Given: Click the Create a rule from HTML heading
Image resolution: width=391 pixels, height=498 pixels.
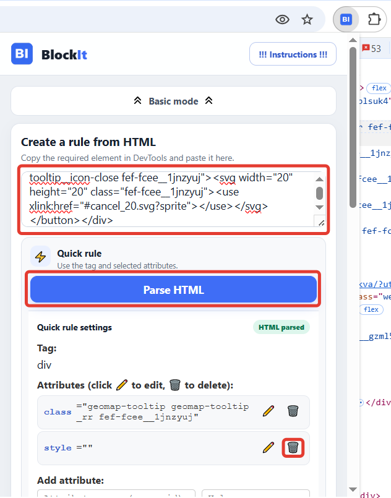Looking at the screenshot, I should 88,142.
